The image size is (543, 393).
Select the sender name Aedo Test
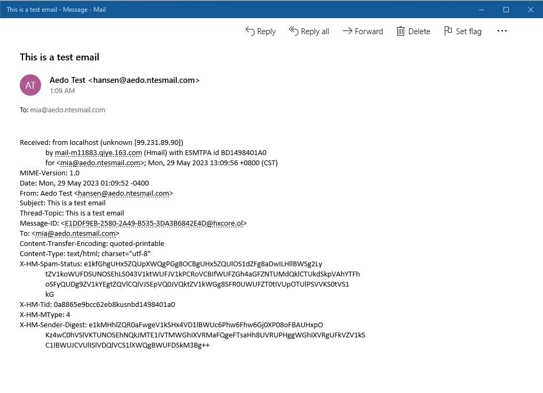(x=67, y=80)
